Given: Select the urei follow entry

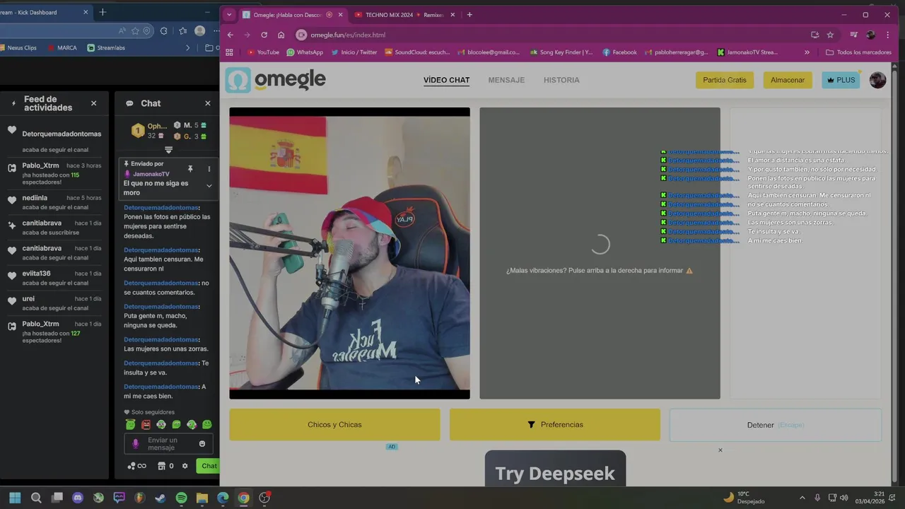Looking at the screenshot, I should click(x=55, y=303).
